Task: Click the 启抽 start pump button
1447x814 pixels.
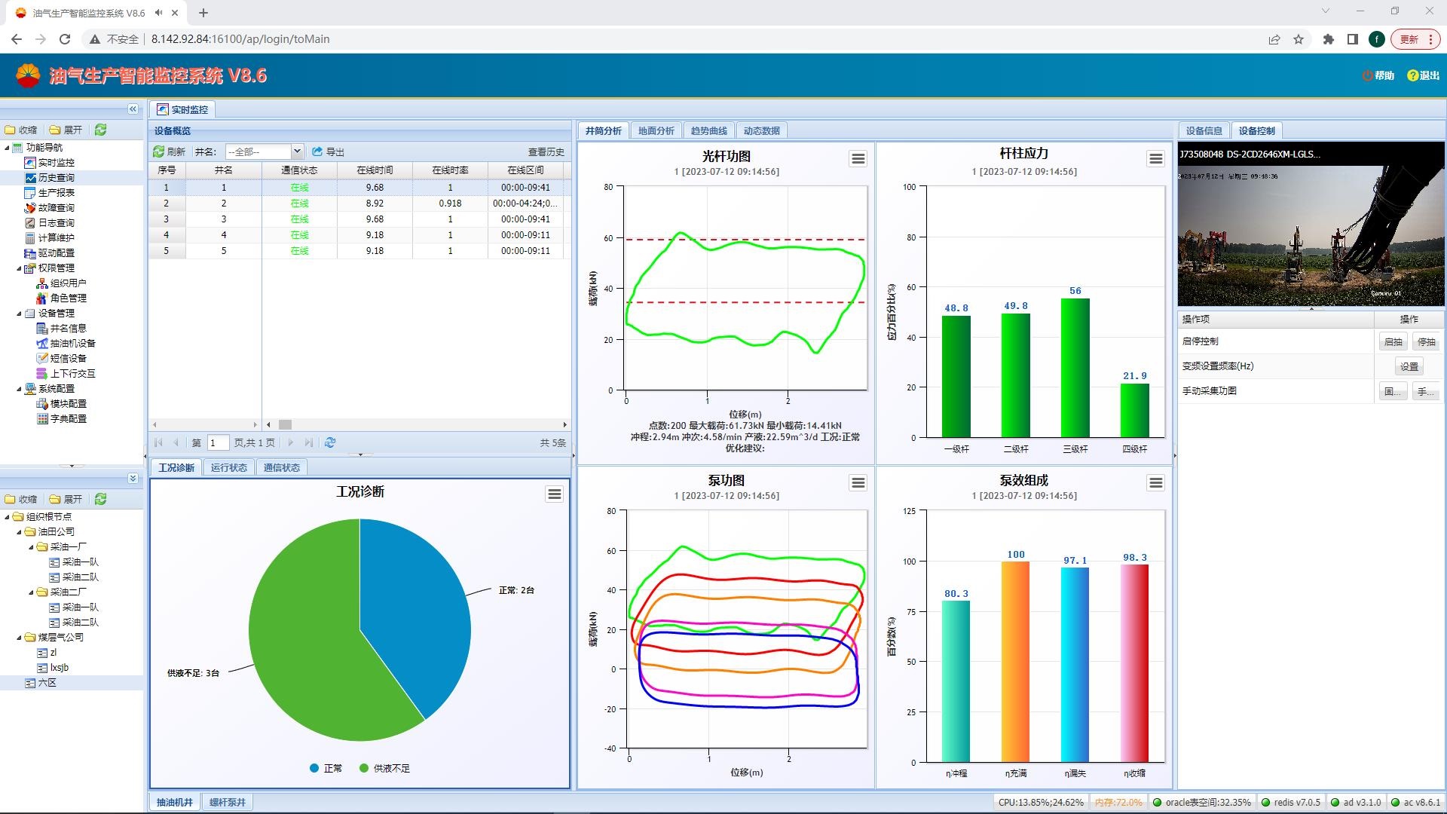Action: [x=1393, y=341]
